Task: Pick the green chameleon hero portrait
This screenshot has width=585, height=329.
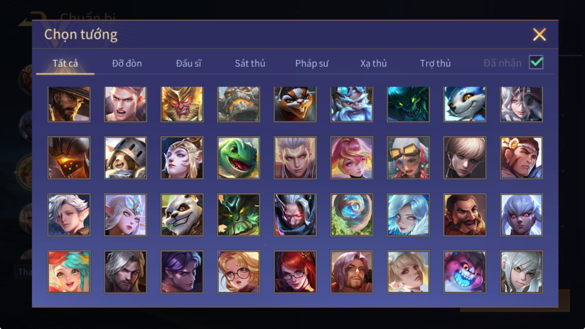Action: (239, 158)
